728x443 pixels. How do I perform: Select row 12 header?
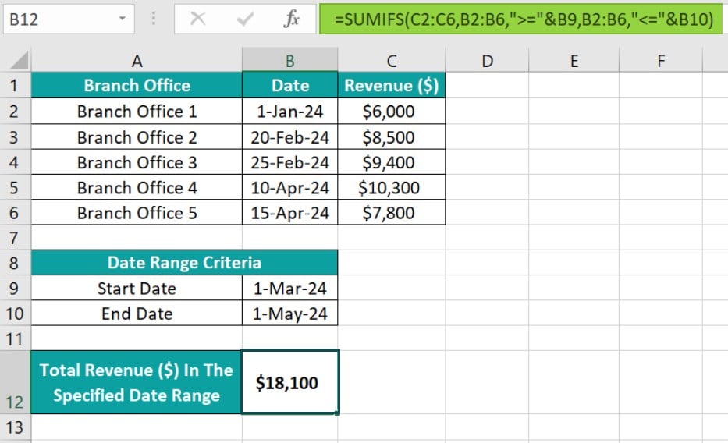(x=15, y=382)
